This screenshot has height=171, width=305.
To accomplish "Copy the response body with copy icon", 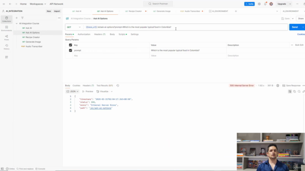I will 295,92.
